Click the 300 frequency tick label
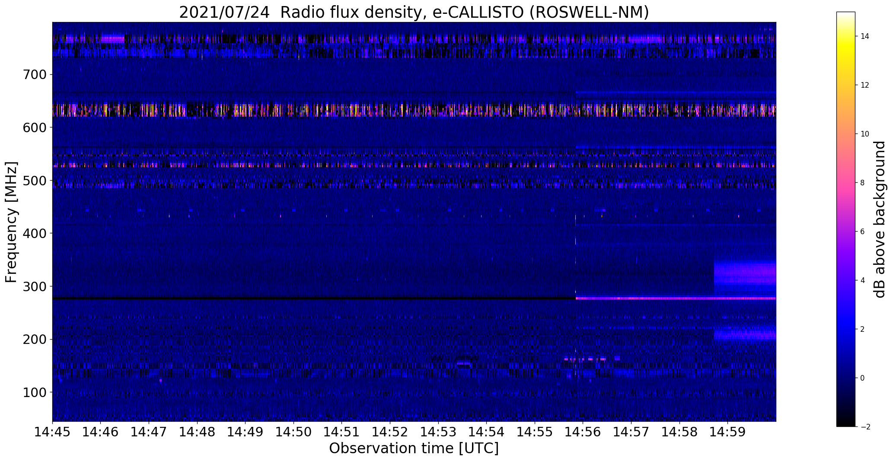 34,286
